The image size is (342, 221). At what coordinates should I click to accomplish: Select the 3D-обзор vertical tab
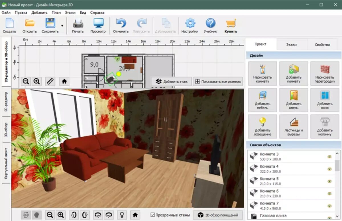tap(6, 130)
